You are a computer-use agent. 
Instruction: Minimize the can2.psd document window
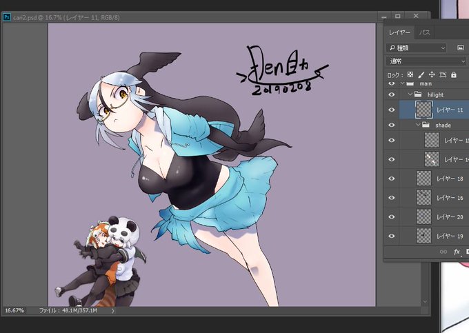384,17
